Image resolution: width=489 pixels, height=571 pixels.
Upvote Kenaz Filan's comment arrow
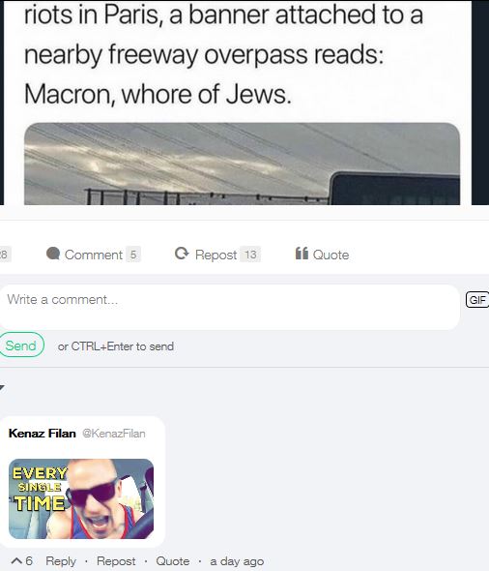tap(16, 560)
